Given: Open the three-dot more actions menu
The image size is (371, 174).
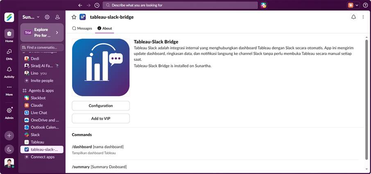Looking at the screenshot, I should pos(363,17).
